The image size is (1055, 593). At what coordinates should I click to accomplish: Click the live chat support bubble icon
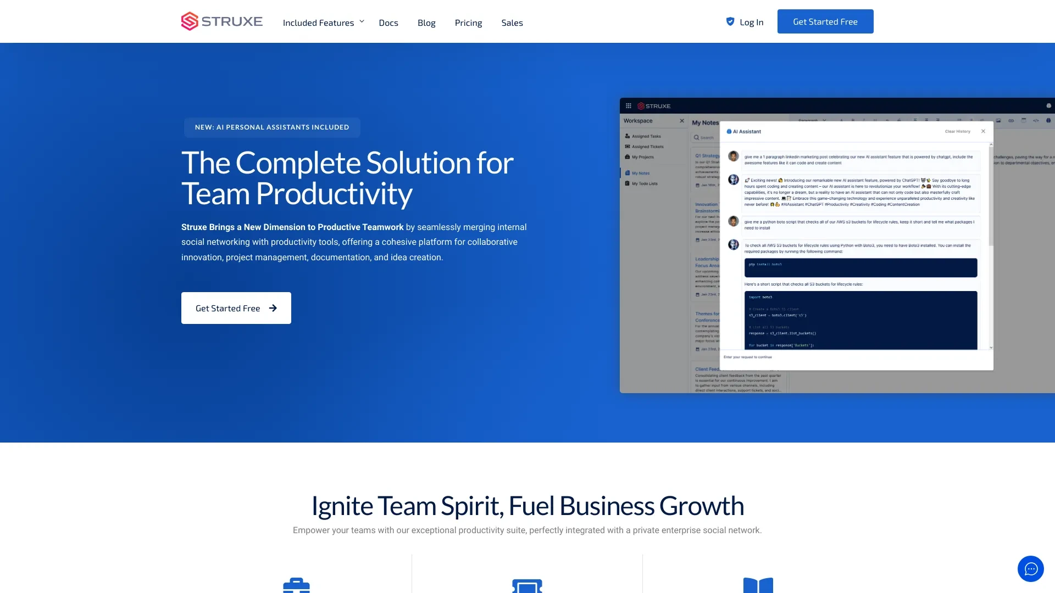pyautogui.click(x=1030, y=568)
